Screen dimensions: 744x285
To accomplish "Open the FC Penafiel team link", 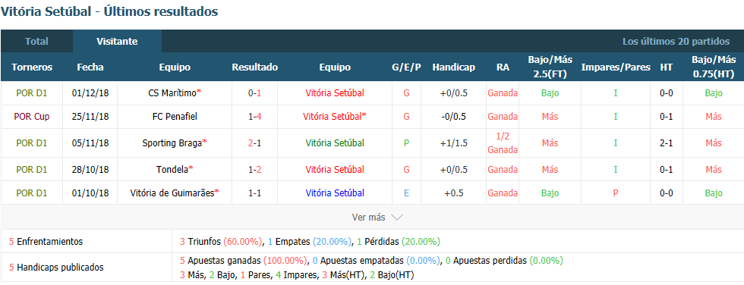I will [175, 116].
